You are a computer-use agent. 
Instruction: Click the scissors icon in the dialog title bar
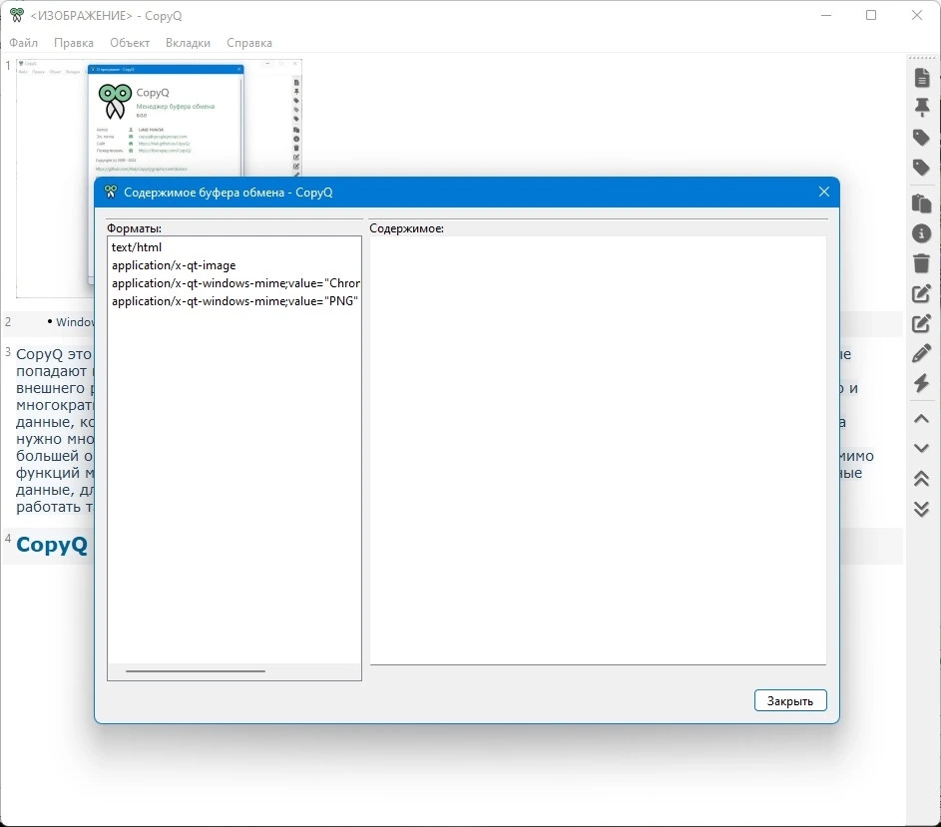point(111,193)
